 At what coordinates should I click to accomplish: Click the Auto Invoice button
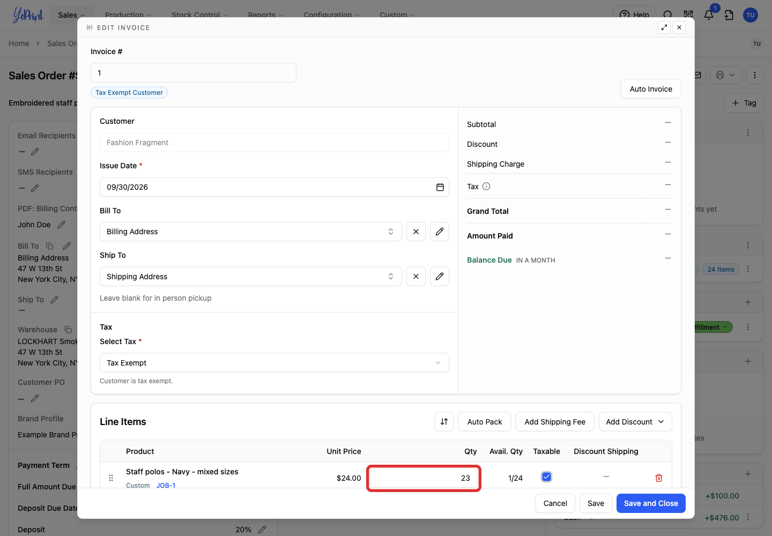(651, 89)
